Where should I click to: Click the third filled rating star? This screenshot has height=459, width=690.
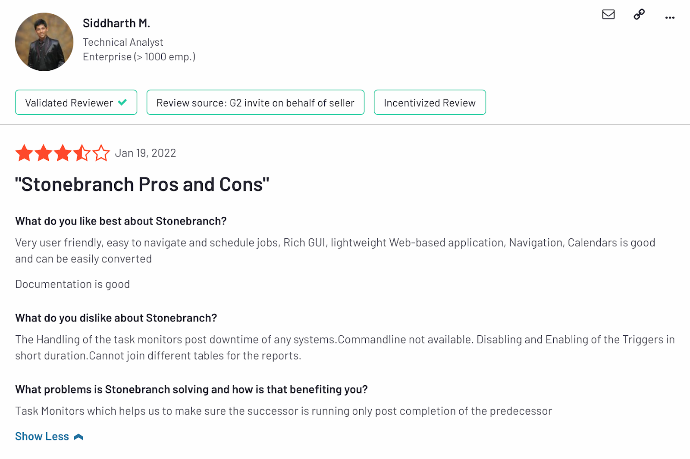[63, 153]
